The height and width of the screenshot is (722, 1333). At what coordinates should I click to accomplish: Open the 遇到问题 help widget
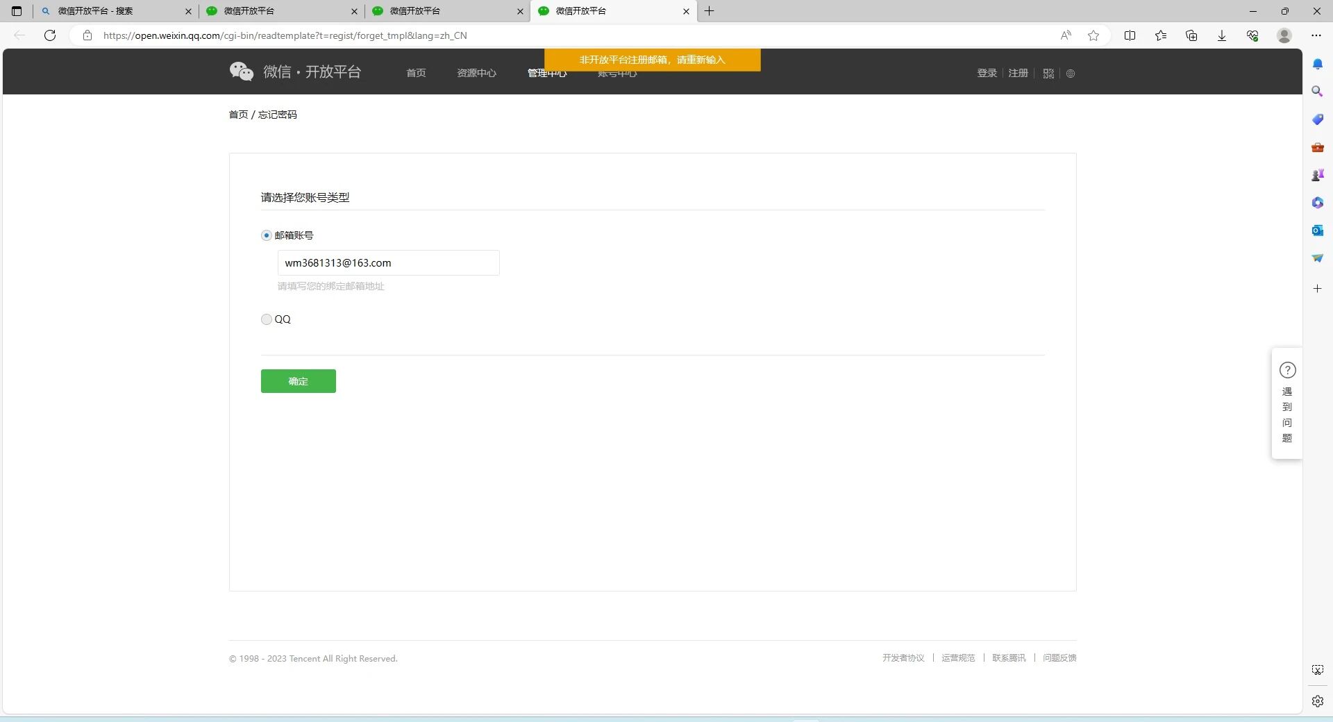[1287, 403]
